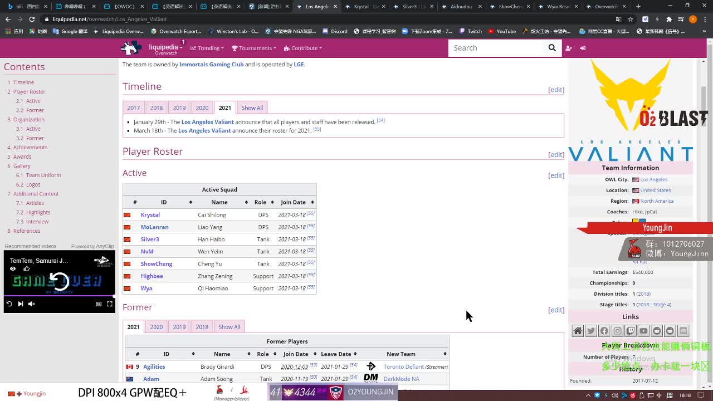Open the team's home website link icon
The image size is (713, 401).
pos(578,331)
